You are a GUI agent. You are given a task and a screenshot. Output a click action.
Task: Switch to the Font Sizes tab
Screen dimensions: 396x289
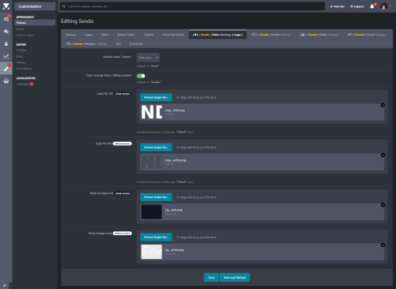[x=136, y=44]
